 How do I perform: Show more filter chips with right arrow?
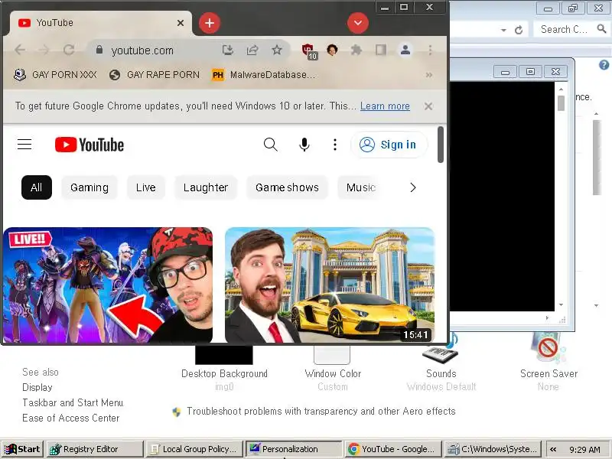coord(412,187)
